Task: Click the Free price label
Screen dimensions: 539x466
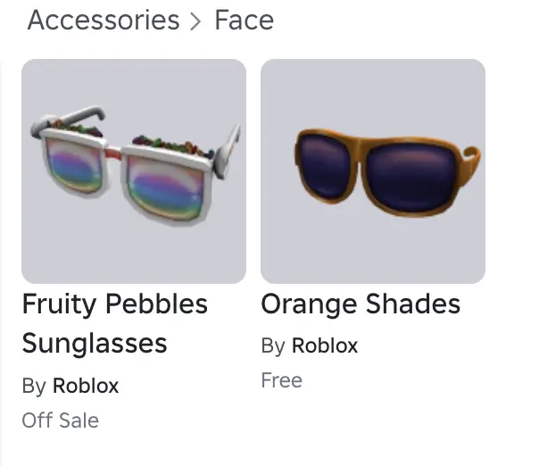Action: point(282,380)
